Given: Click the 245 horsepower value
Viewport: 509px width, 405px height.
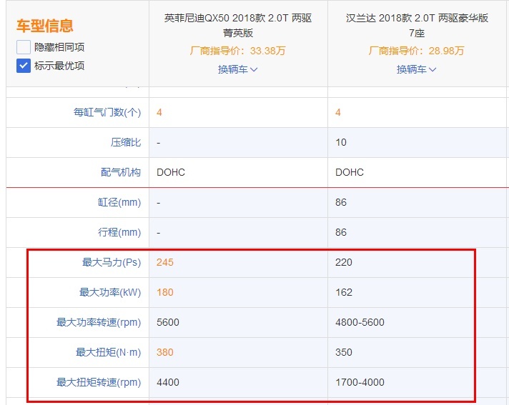Looking at the screenshot, I should click(165, 262).
